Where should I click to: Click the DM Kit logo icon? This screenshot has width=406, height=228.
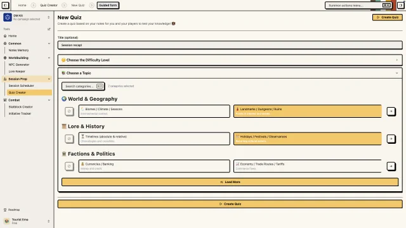pyautogui.click(x=8, y=17)
